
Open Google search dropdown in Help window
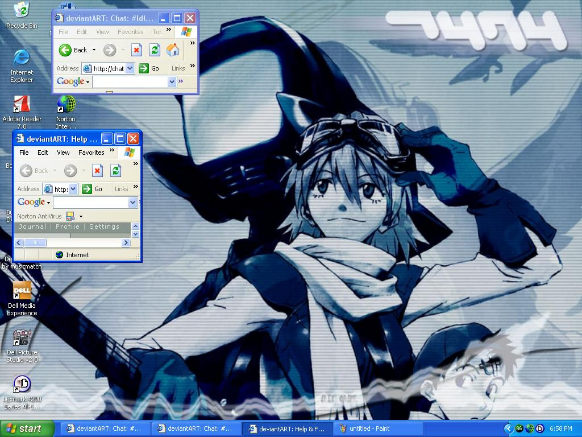[133, 203]
